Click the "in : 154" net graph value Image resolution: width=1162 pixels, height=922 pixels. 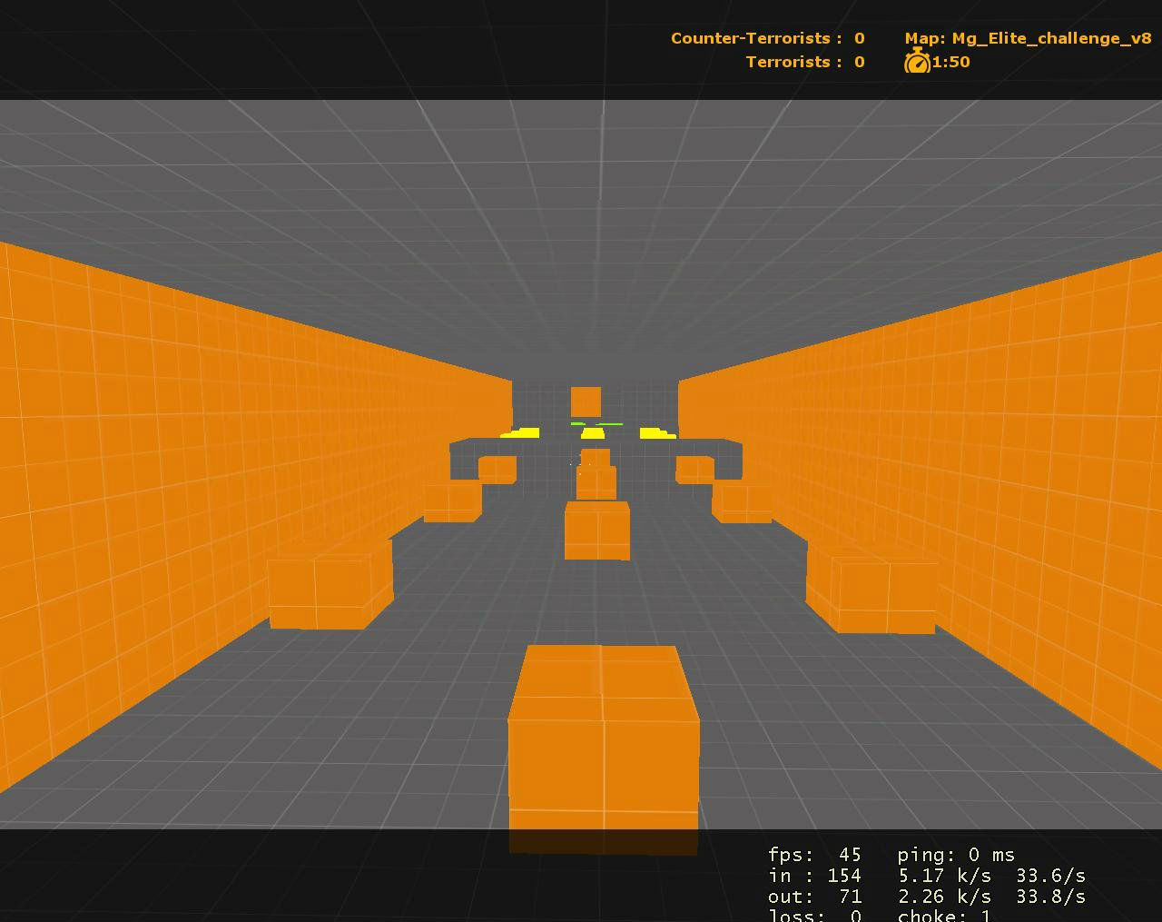[x=814, y=876]
